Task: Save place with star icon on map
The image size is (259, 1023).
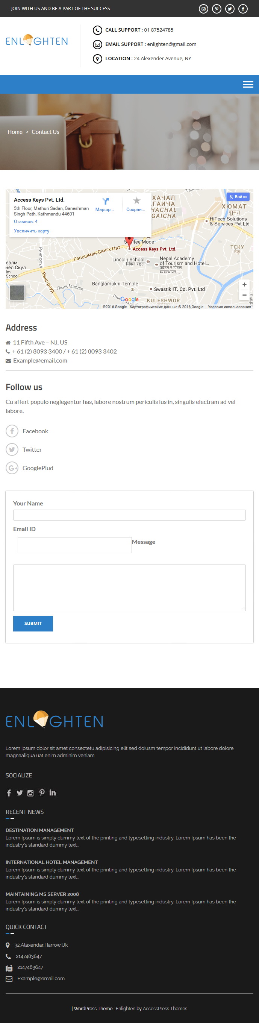Action: (x=136, y=200)
